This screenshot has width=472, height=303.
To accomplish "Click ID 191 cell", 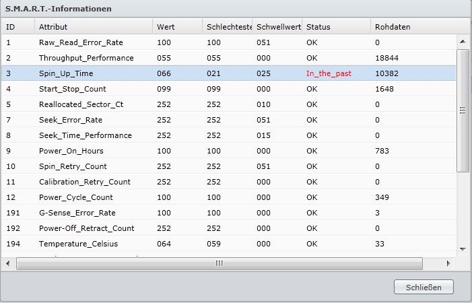I will [13, 213].
